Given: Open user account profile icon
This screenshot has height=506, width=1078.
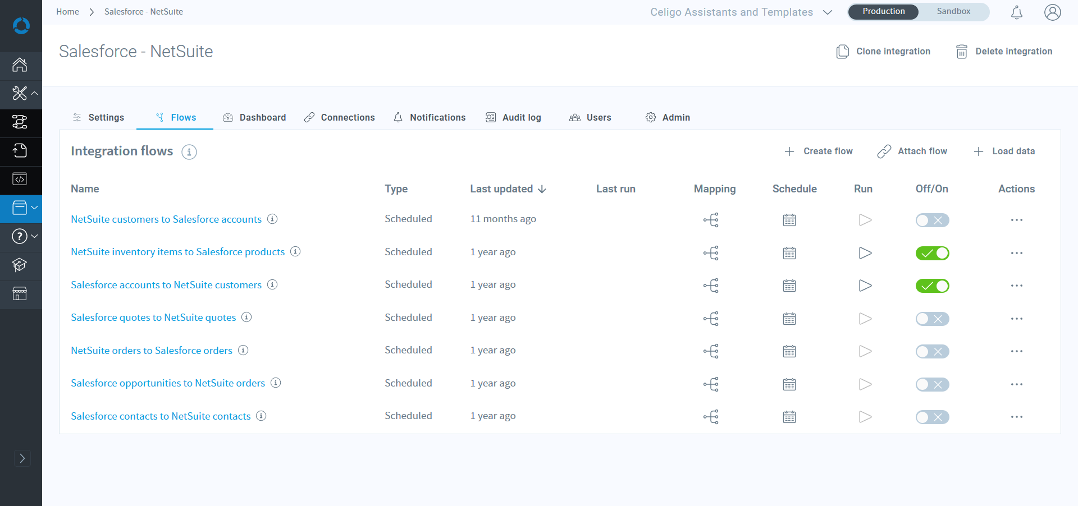Looking at the screenshot, I should [x=1053, y=12].
